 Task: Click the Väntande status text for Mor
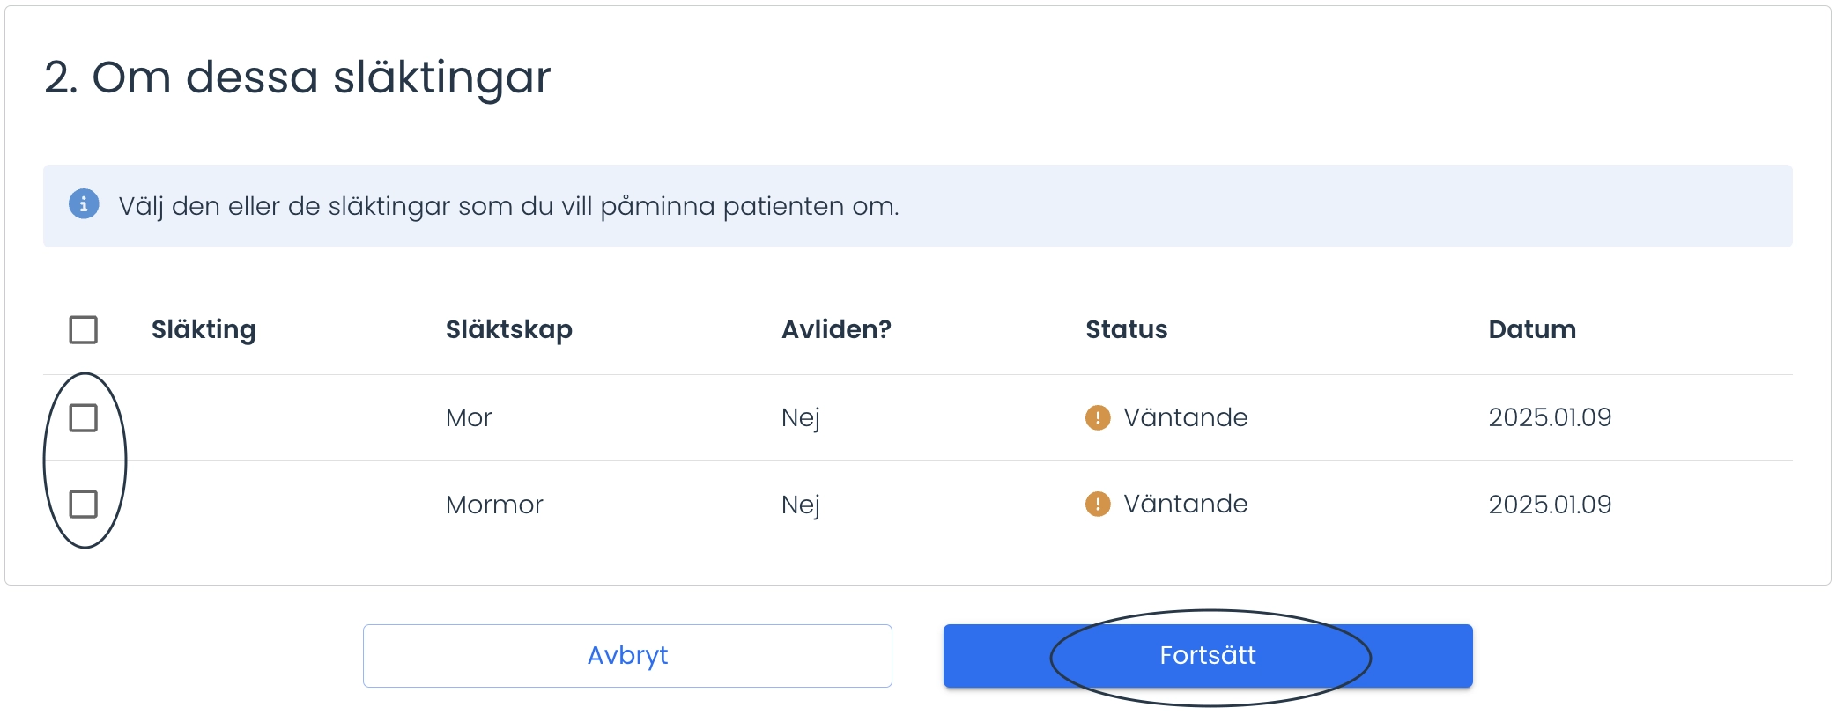[1186, 417]
